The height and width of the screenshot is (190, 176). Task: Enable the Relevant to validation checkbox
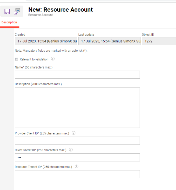17,59
